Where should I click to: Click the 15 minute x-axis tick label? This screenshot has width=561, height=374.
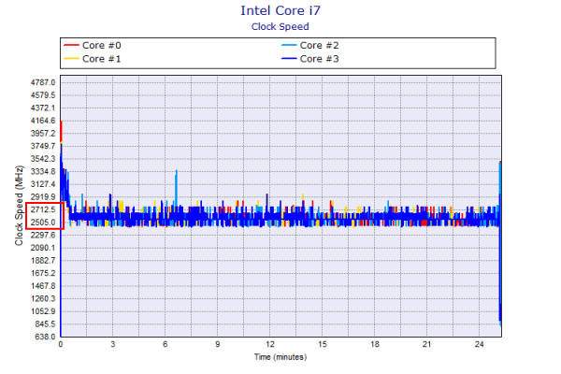[x=323, y=344]
